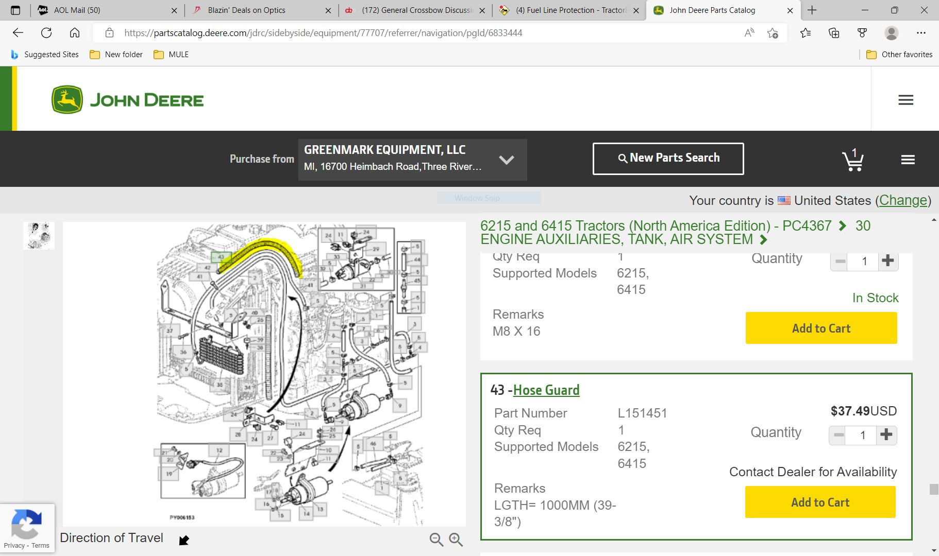
Task: Open the Favorites list
Action: (x=806, y=33)
